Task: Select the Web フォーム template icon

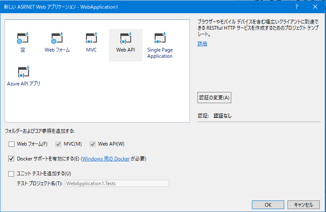Action: coord(57,38)
